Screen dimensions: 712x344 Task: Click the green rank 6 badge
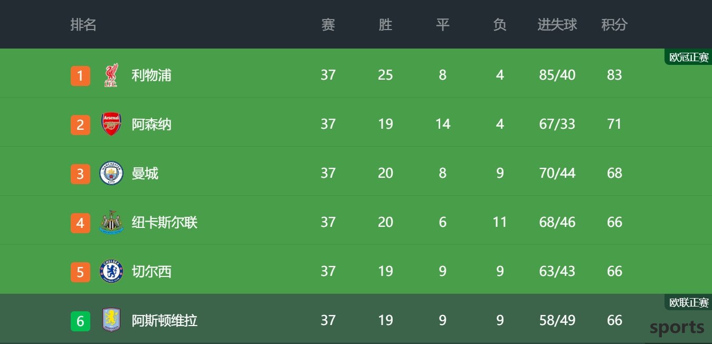[x=80, y=321]
